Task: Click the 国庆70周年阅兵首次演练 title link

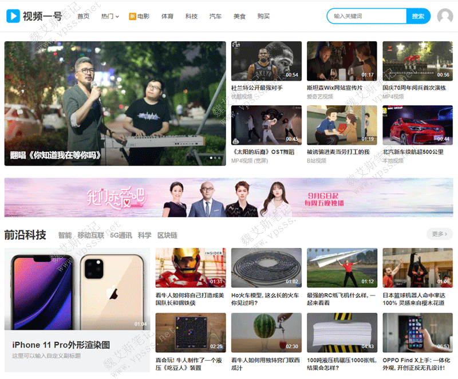Action: tap(414, 88)
